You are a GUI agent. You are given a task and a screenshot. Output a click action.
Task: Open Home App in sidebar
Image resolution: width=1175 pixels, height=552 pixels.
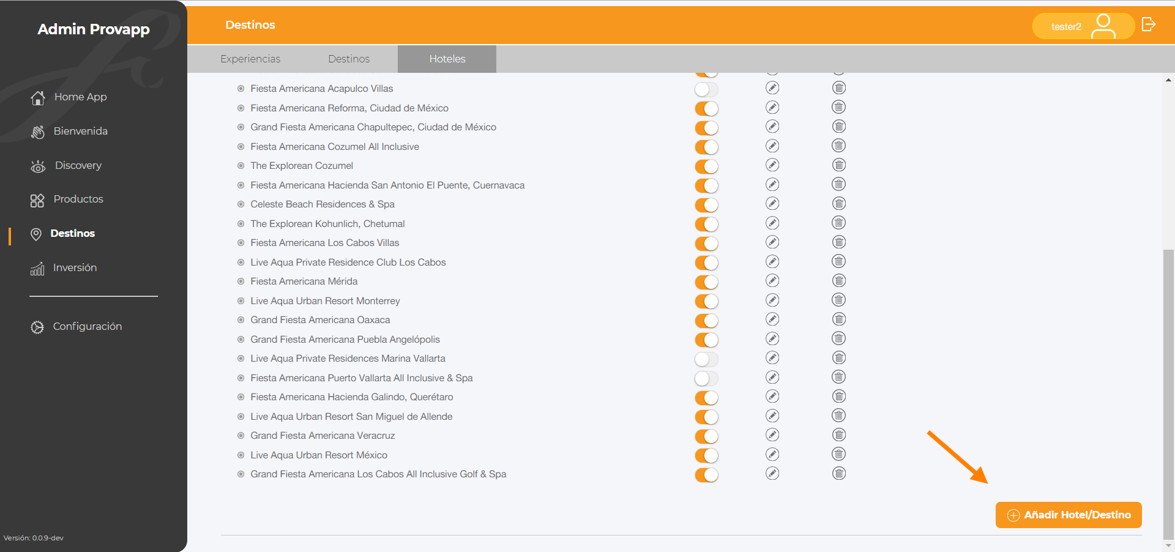[80, 97]
